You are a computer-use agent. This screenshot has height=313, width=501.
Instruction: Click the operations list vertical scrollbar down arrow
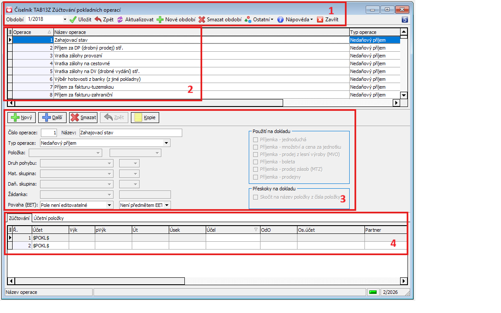point(404,95)
